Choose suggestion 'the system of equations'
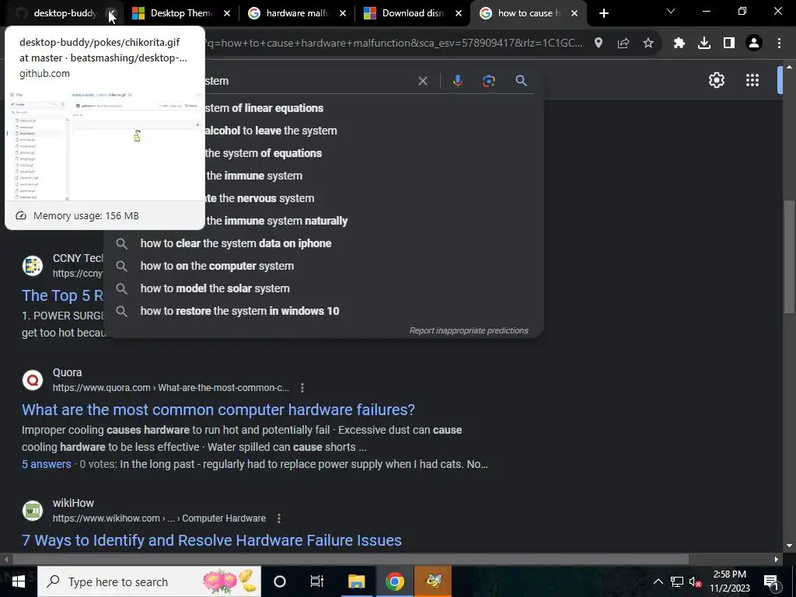796x597 pixels. pos(323,153)
